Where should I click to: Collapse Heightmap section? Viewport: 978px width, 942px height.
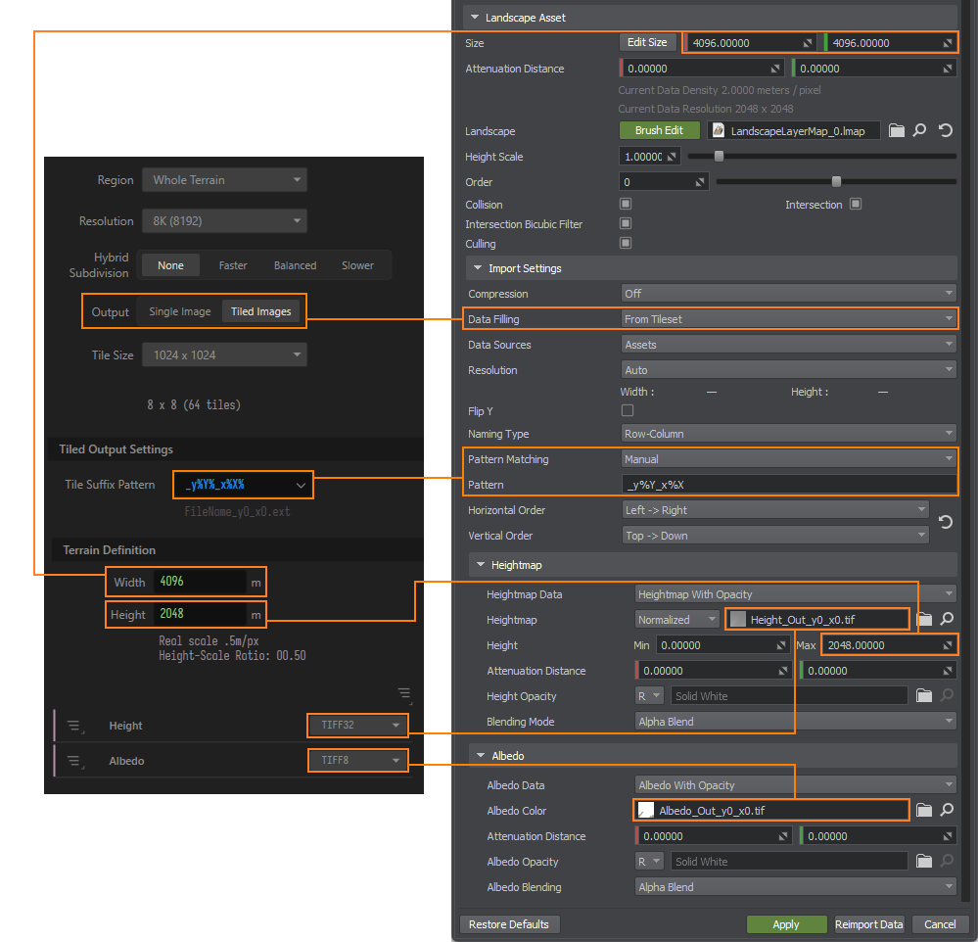click(481, 565)
